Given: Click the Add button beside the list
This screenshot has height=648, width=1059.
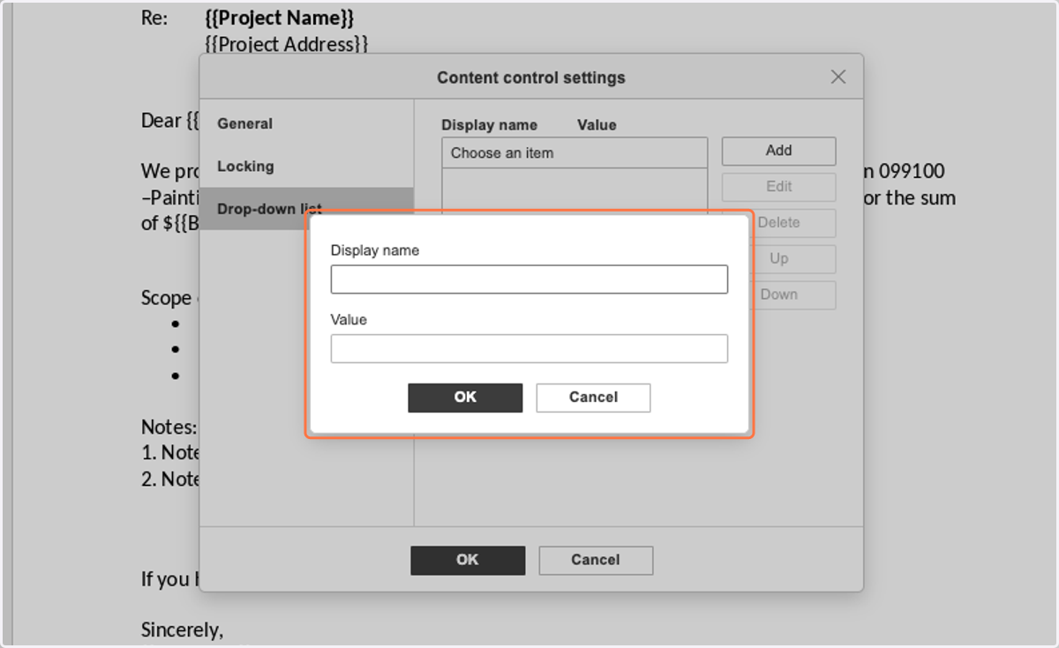Looking at the screenshot, I should pos(778,151).
